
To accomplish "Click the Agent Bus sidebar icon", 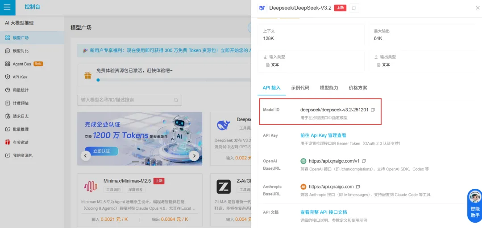I will point(8,64).
